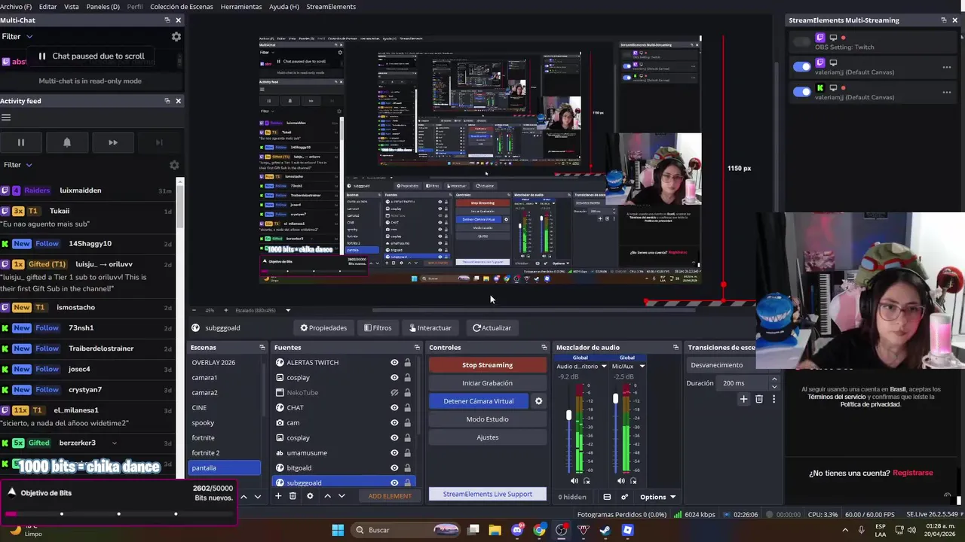This screenshot has height=542, width=965.
Task: Open preview scale dropdown arrow
Action: (x=288, y=310)
